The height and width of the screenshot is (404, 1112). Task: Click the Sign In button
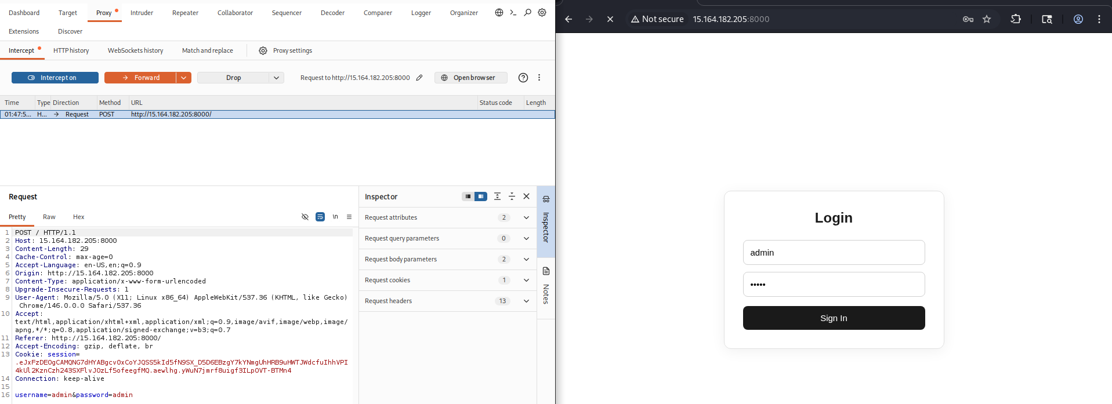[834, 318]
